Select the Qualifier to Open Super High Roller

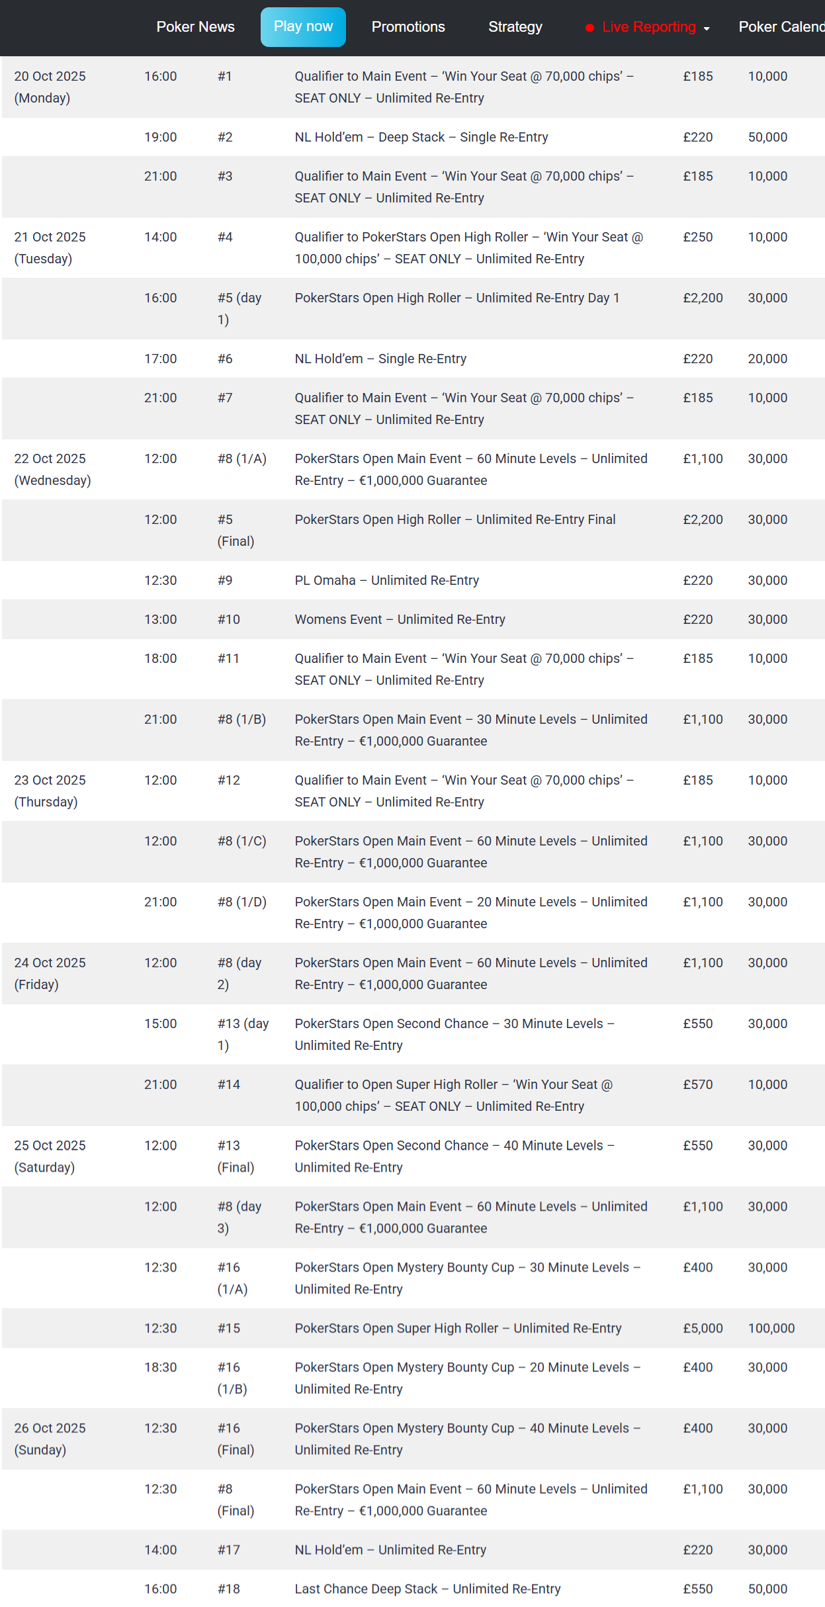(x=453, y=1095)
